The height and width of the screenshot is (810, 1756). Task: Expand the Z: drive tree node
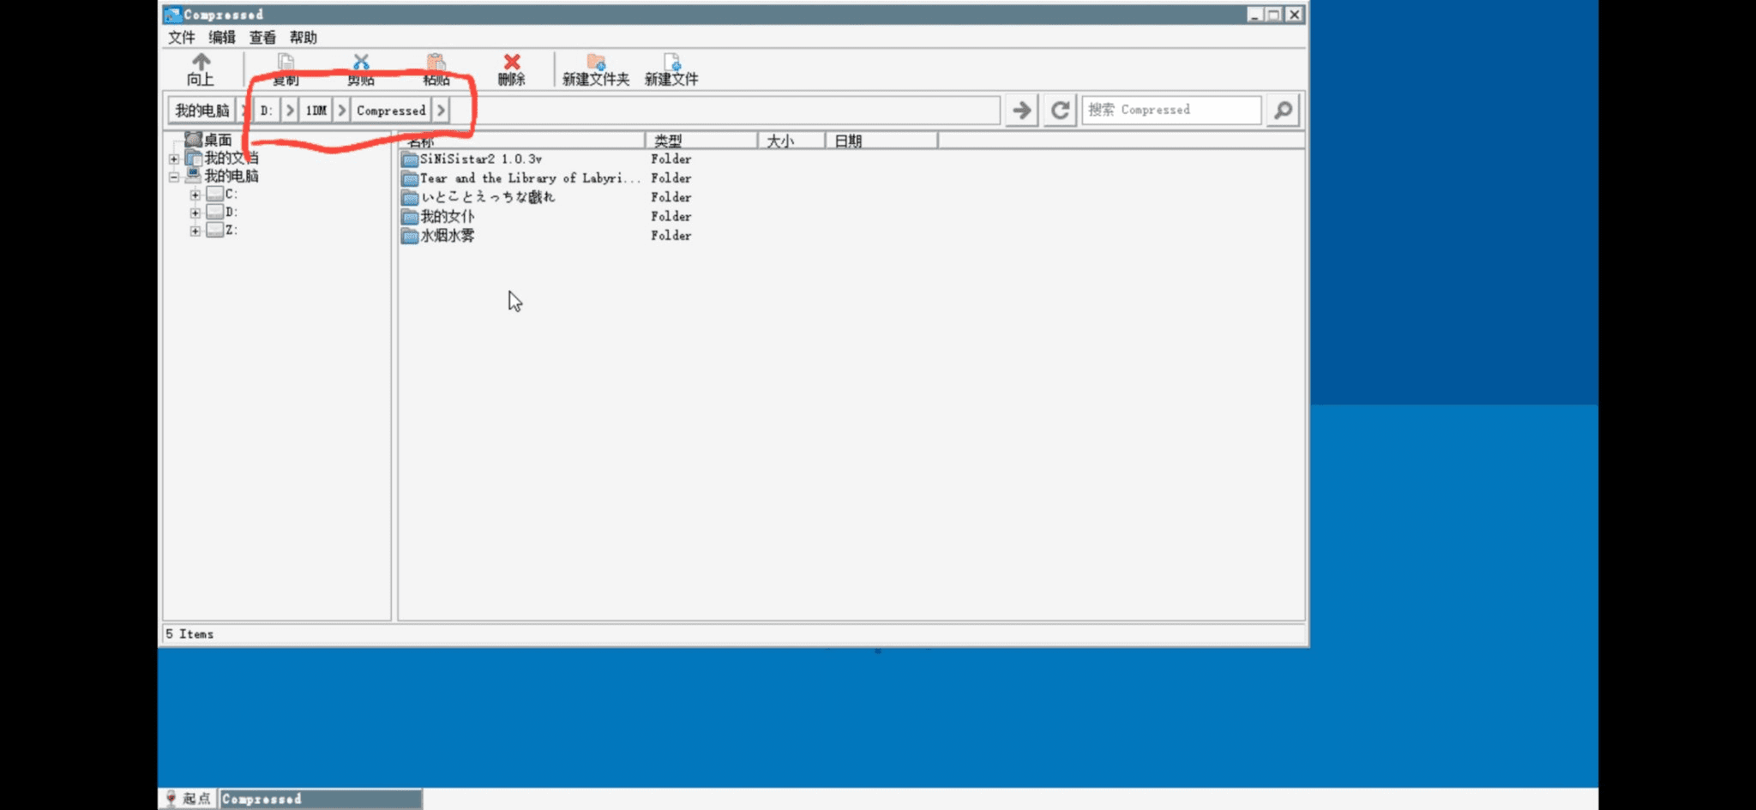(195, 231)
